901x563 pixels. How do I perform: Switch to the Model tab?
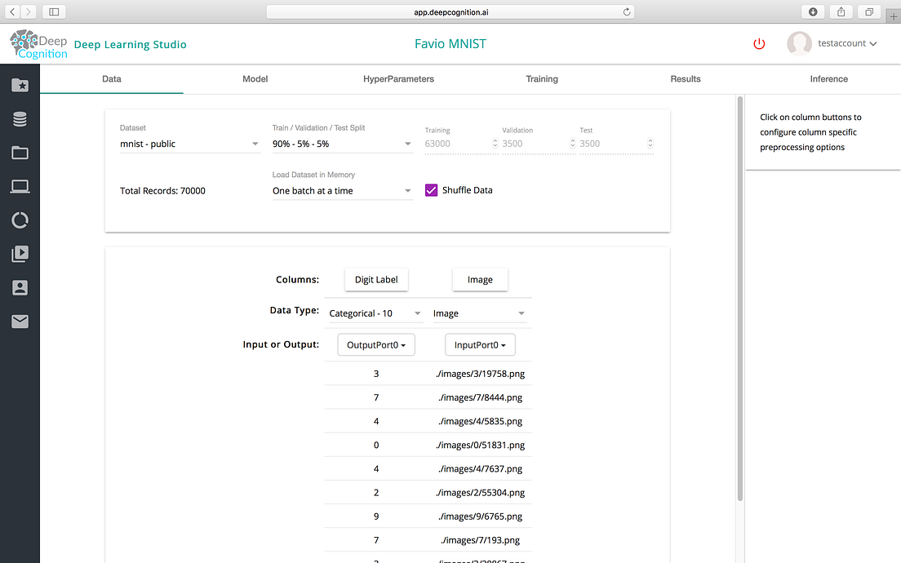click(255, 78)
